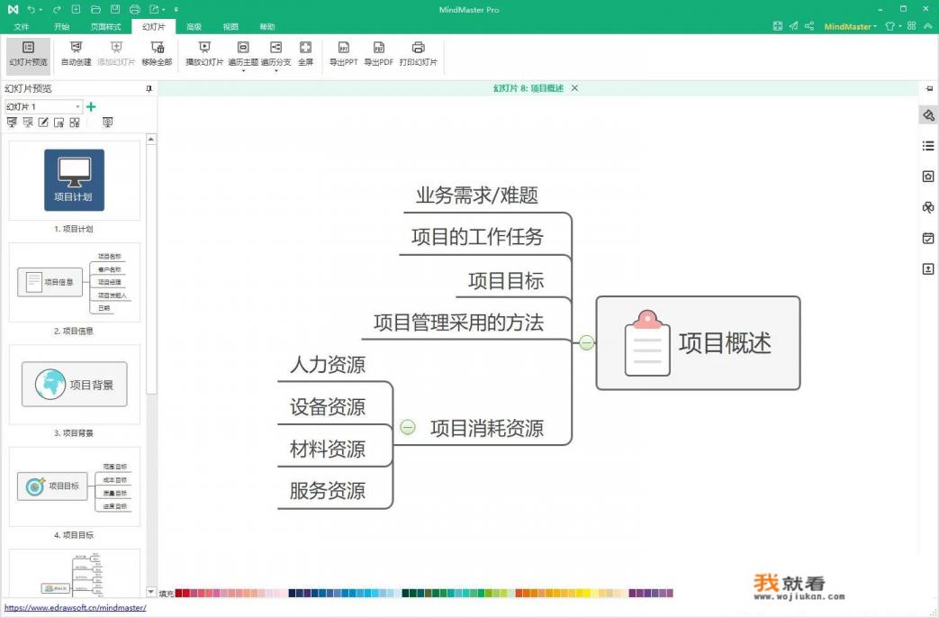Open the customize quick access toolbar arrow

coord(176,10)
